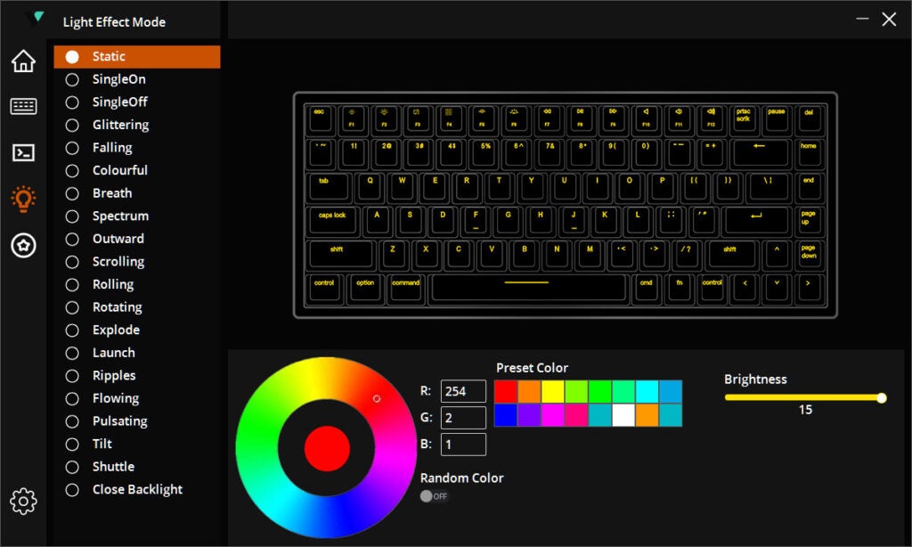Select the Flowing light effect
912x547 pixels.
tap(137, 398)
